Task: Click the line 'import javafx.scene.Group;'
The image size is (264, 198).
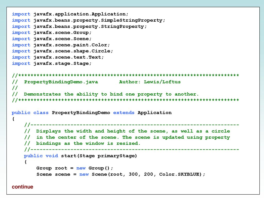Action: coord(52,32)
